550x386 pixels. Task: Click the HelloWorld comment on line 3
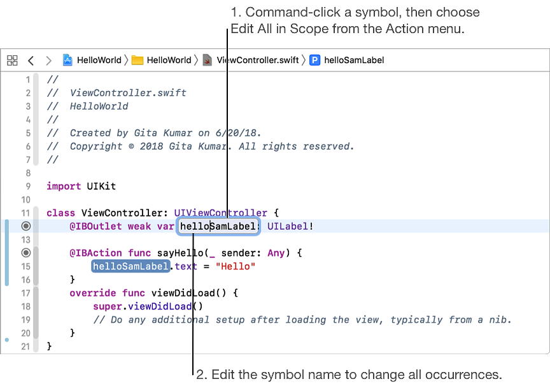point(87,106)
